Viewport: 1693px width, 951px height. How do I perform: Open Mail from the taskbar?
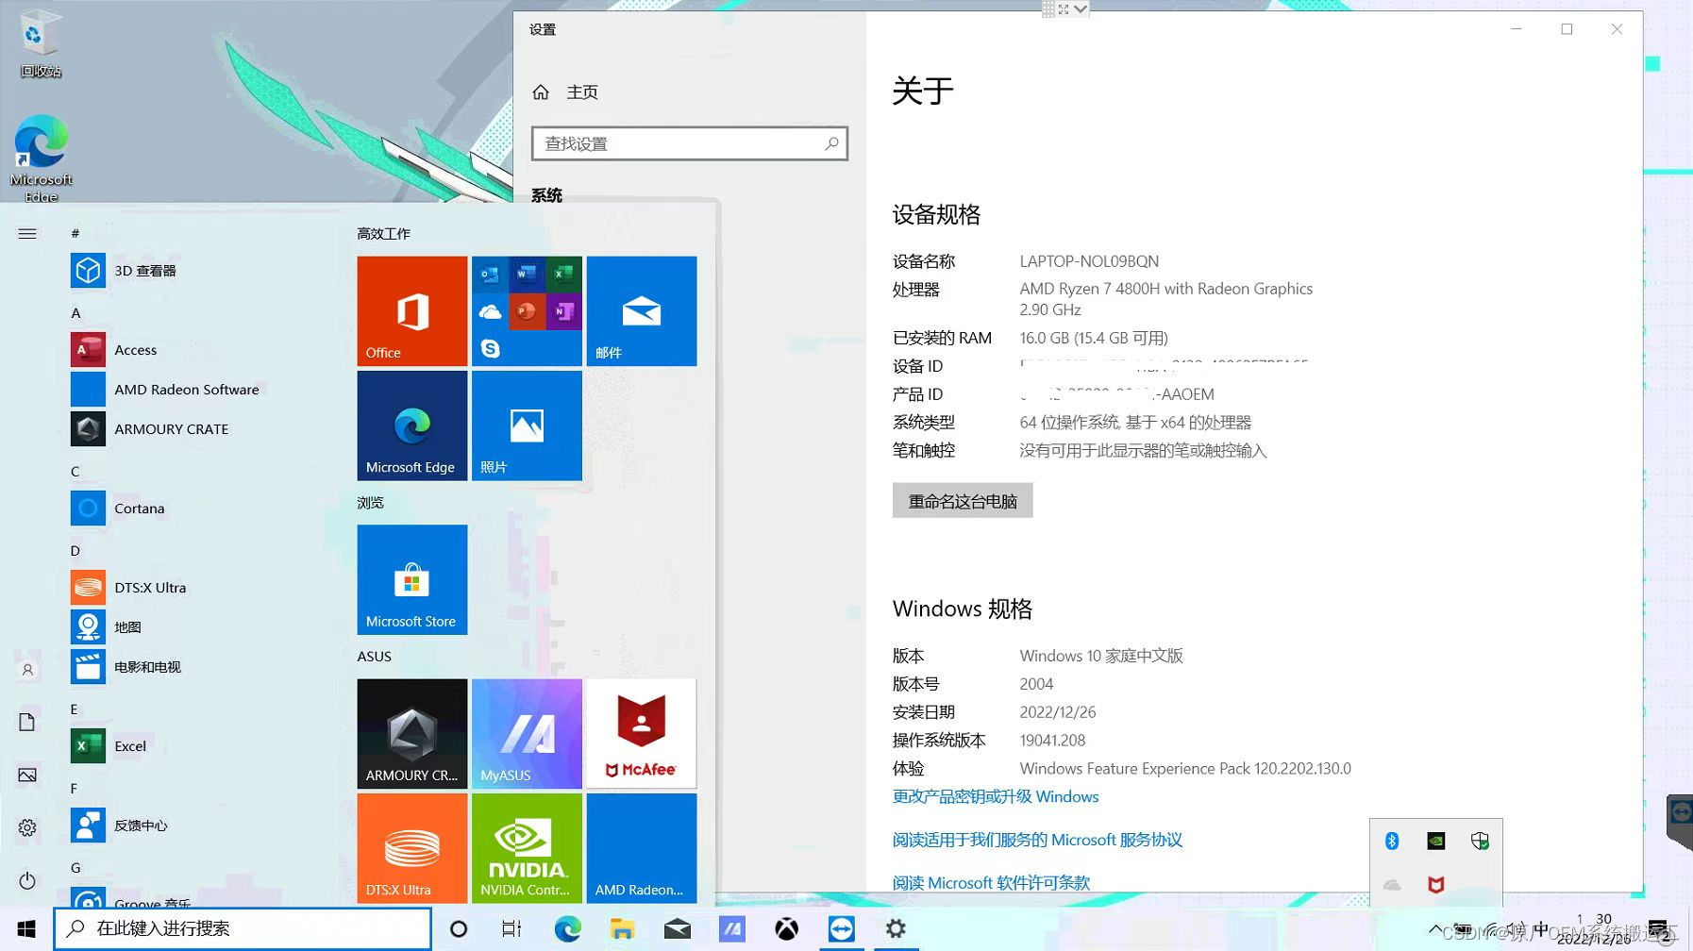tap(677, 929)
